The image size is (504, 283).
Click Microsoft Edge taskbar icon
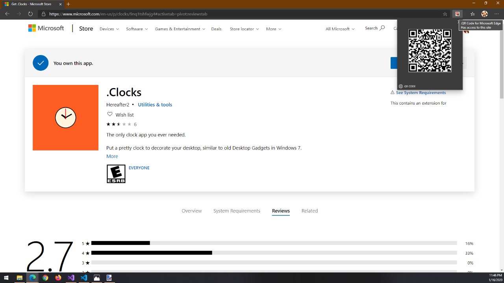(x=32, y=277)
